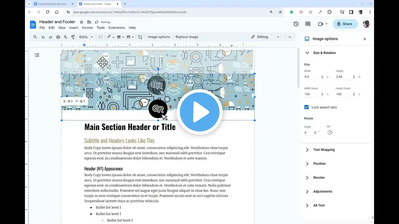Open Image options from toolbar

[x=159, y=37]
